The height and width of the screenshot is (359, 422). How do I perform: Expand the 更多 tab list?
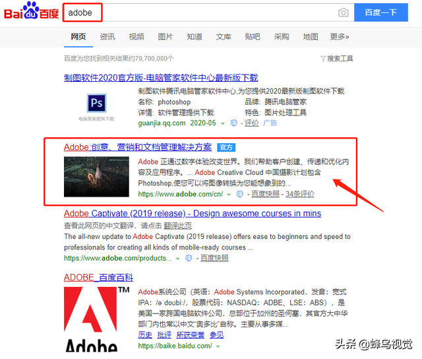coord(340,37)
